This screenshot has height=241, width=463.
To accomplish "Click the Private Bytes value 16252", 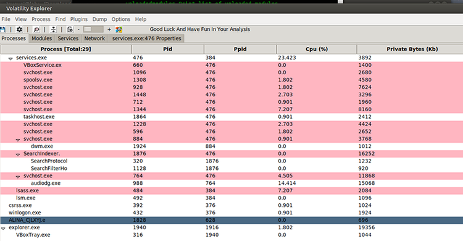I will [367, 154].
